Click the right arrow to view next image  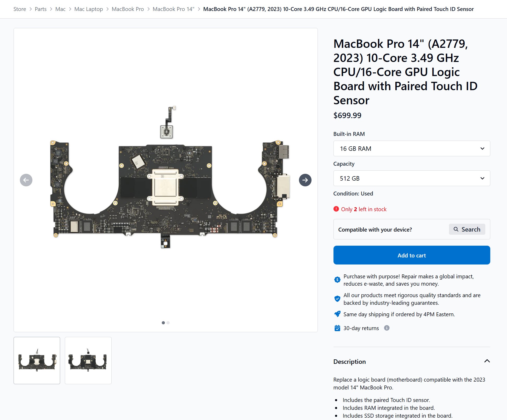coord(305,180)
